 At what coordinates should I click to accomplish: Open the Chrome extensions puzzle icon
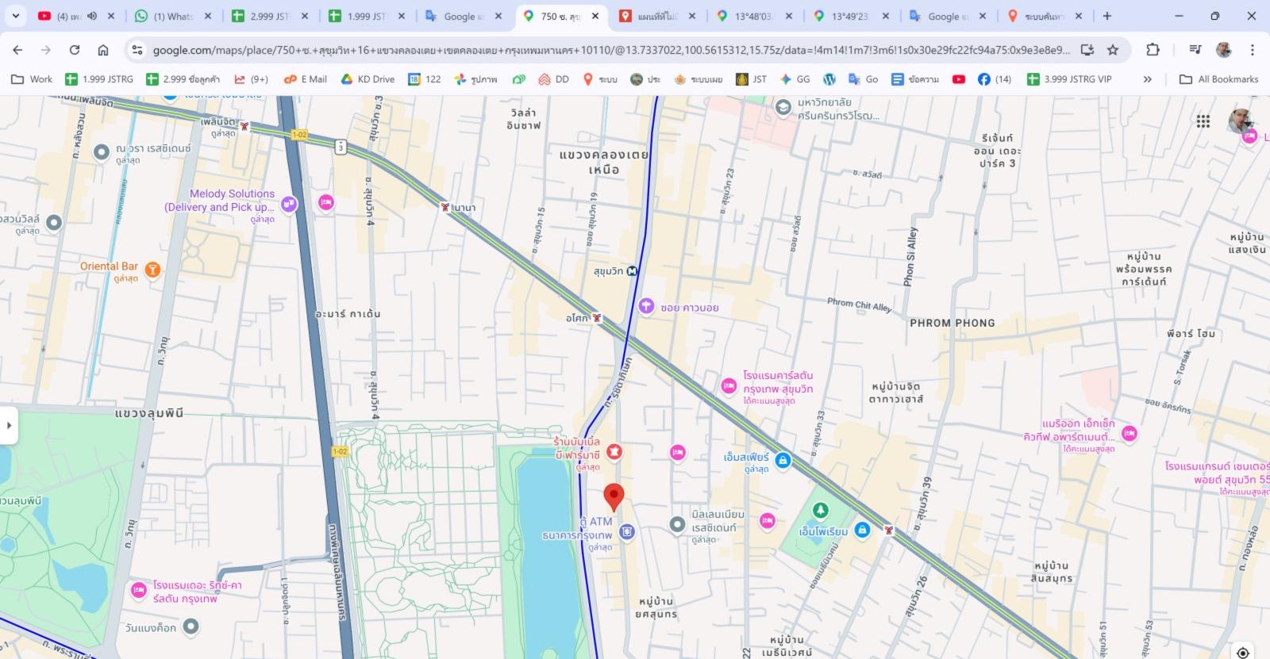tap(1153, 50)
